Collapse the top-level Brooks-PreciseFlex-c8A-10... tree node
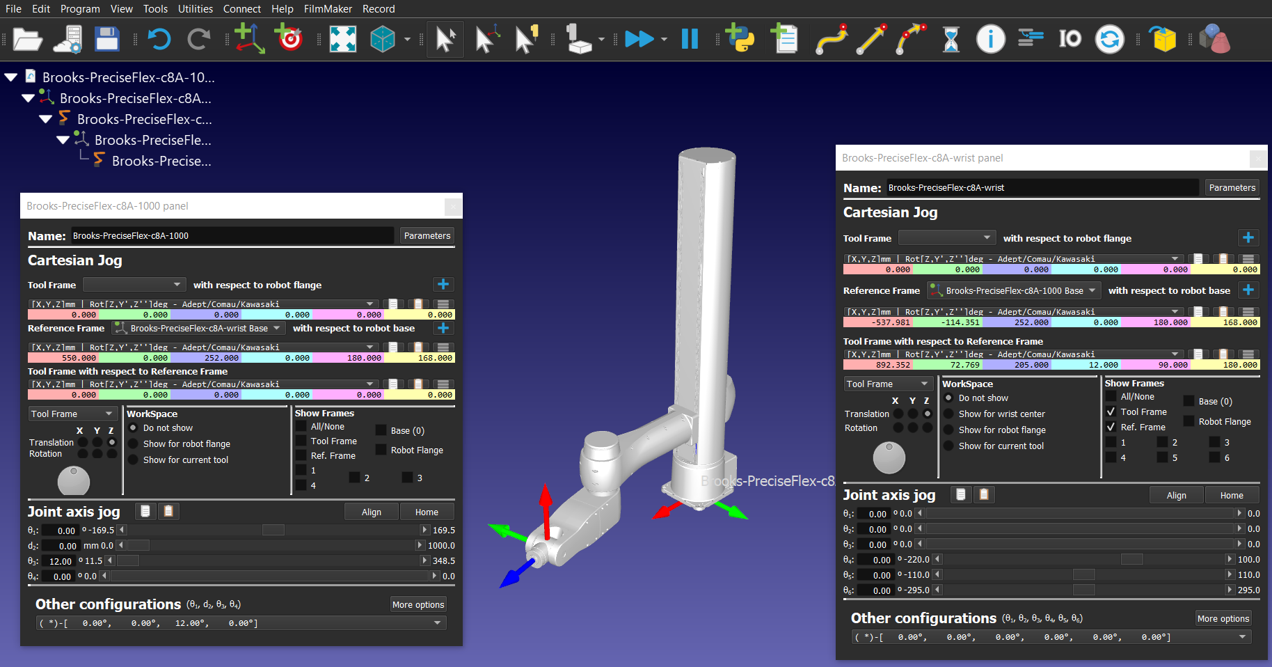1272x667 pixels. point(11,77)
